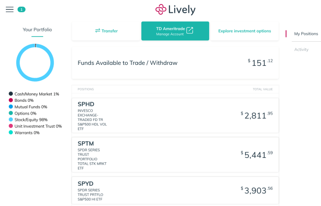Click the Stock/Equity legend dot
The height and width of the screenshot is (206, 321).
tap(11, 119)
